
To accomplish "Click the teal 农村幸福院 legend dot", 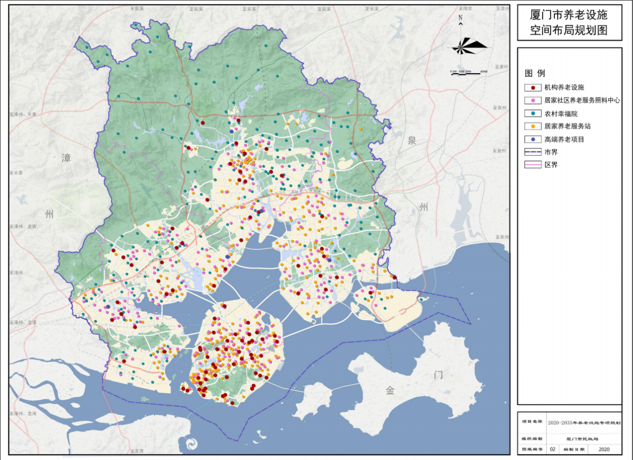I will coord(533,113).
